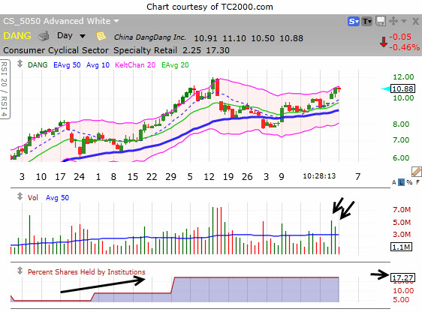Open the RSI 20 / RSI 4 side tab

point(5,89)
